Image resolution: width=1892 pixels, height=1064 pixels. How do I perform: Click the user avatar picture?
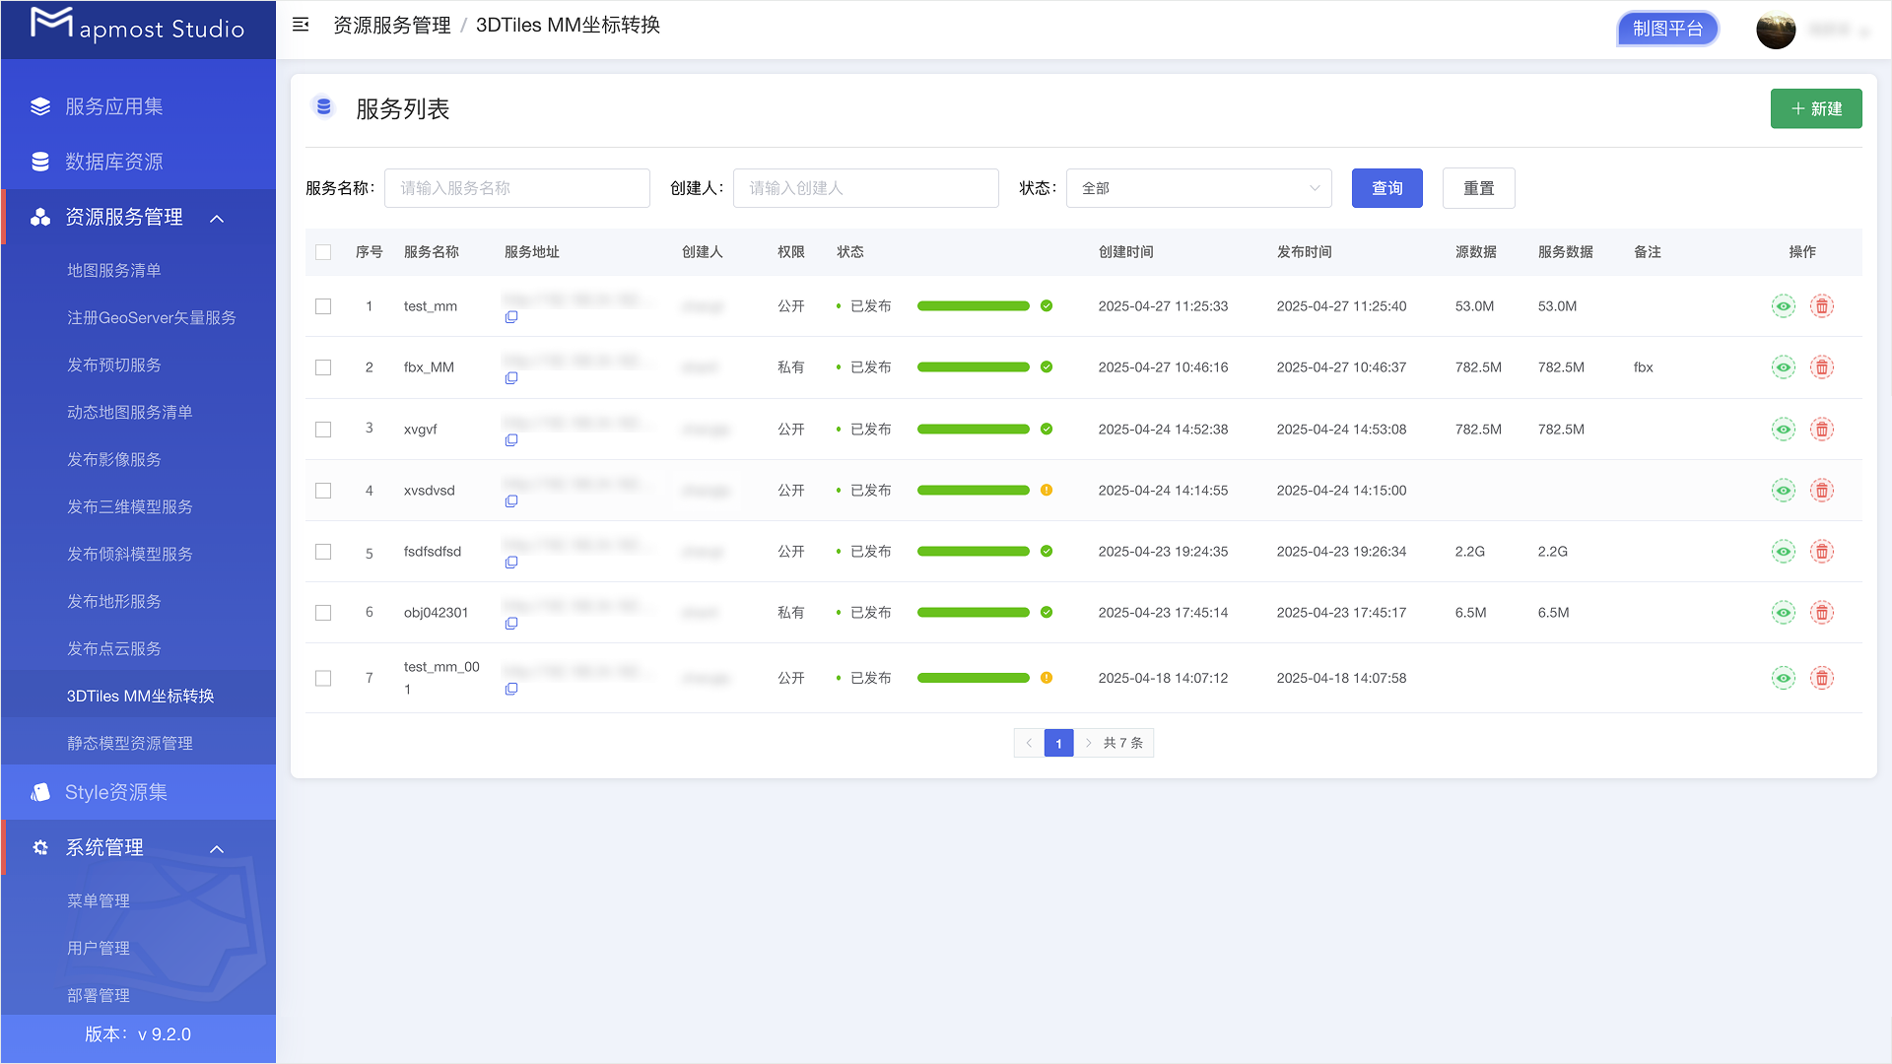coord(1776,30)
